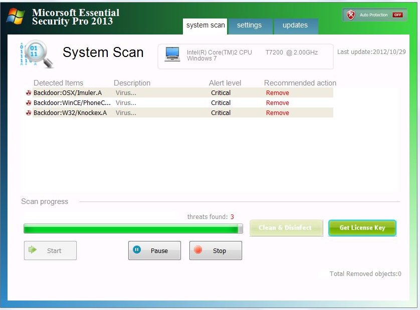Click the Windows flag logo icon
Viewport: 420px width, 310px height.
coord(16,16)
